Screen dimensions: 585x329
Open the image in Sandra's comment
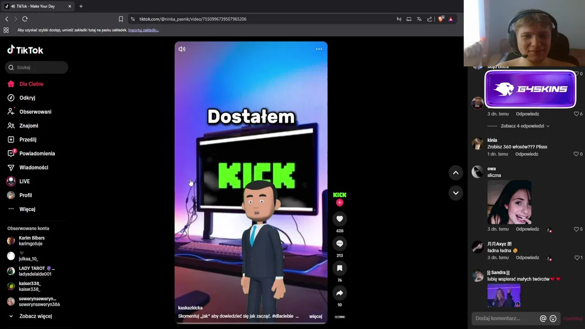(x=504, y=296)
